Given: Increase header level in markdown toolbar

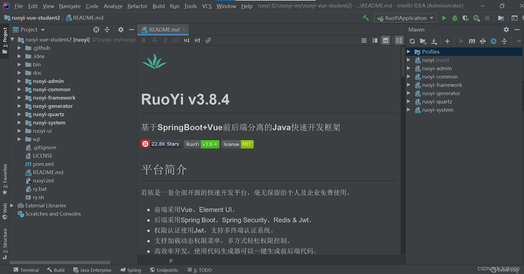Looking at the screenshot, I should (x=198, y=40).
